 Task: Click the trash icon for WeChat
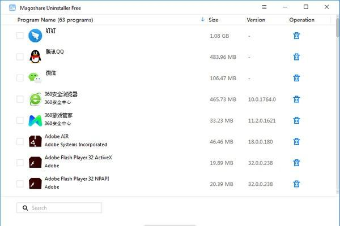(x=296, y=78)
